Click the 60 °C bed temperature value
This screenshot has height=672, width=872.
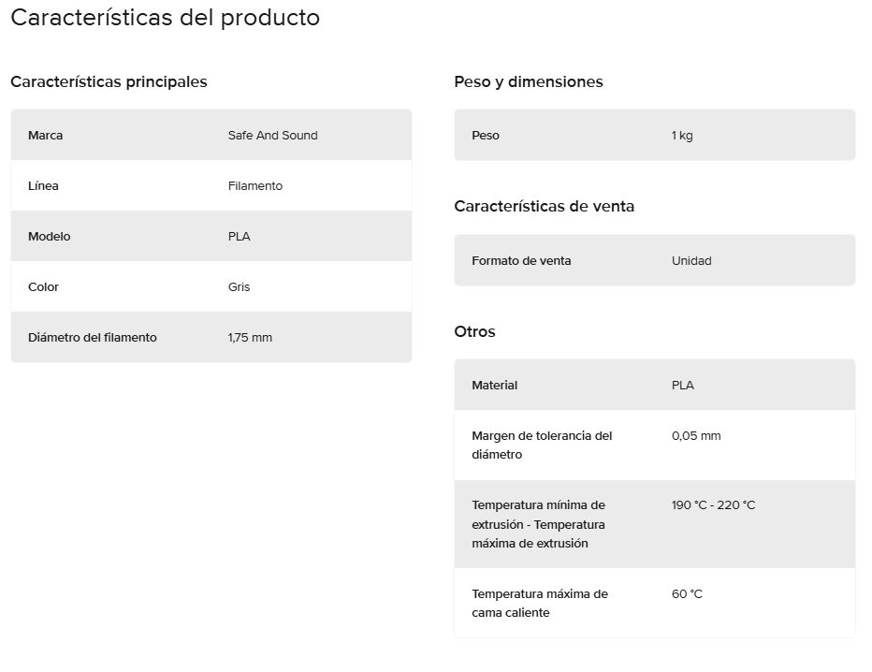pos(687,594)
